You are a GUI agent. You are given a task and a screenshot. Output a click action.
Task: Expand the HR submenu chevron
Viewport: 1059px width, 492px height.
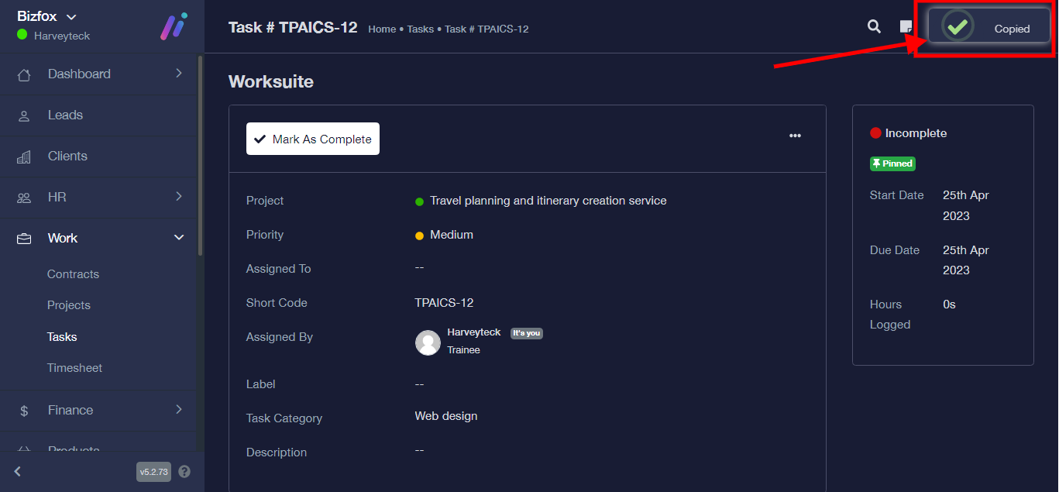[179, 197]
